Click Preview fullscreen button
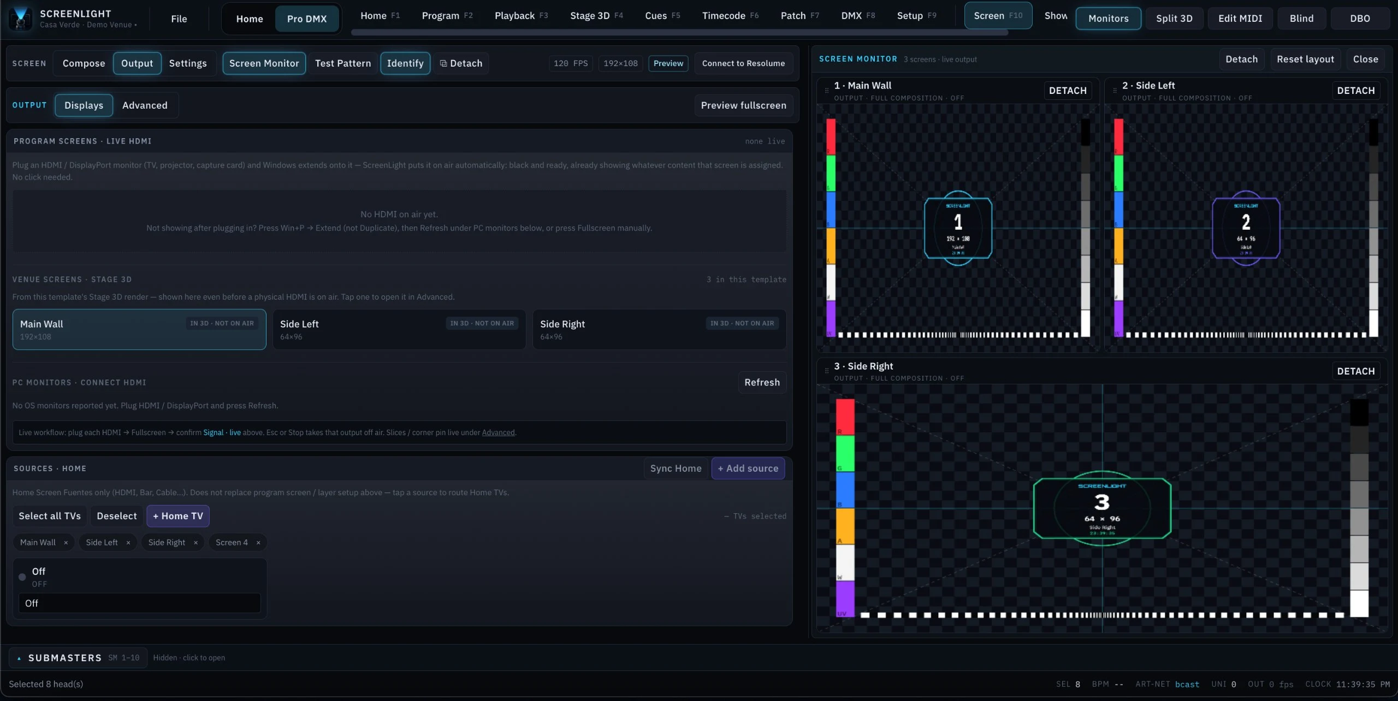The width and height of the screenshot is (1398, 701). (x=743, y=105)
